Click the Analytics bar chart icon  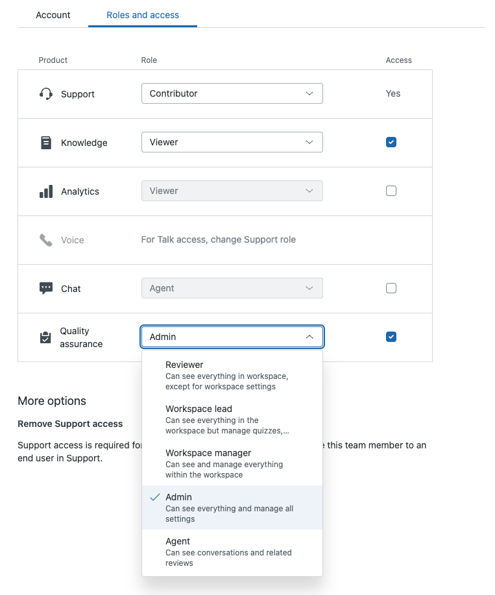[45, 191]
